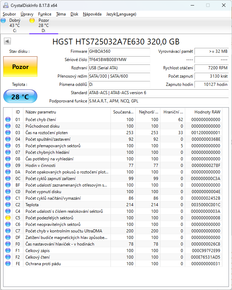Click status dot for 07 Počet chybných hledání
The height and width of the screenshot is (290, 232).
pos(8,152)
